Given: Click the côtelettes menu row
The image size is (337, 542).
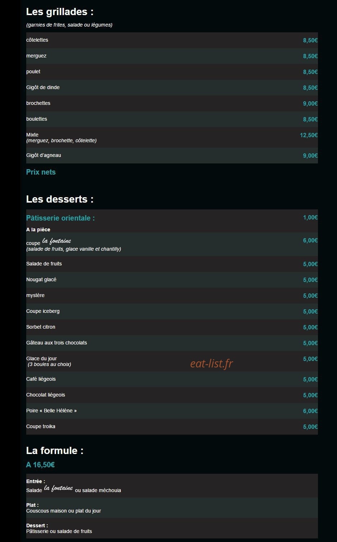Looking at the screenshot, I should coord(172,40).
